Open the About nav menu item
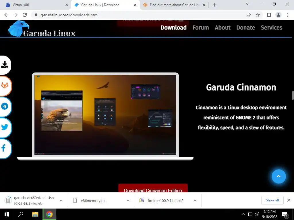 (x=223, y=28)
